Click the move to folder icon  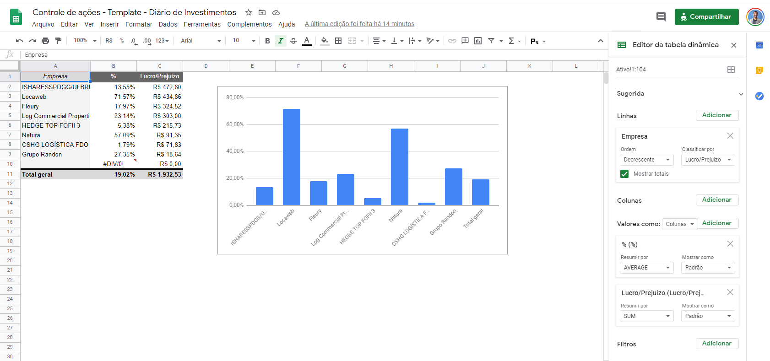[x=262, y=12]
